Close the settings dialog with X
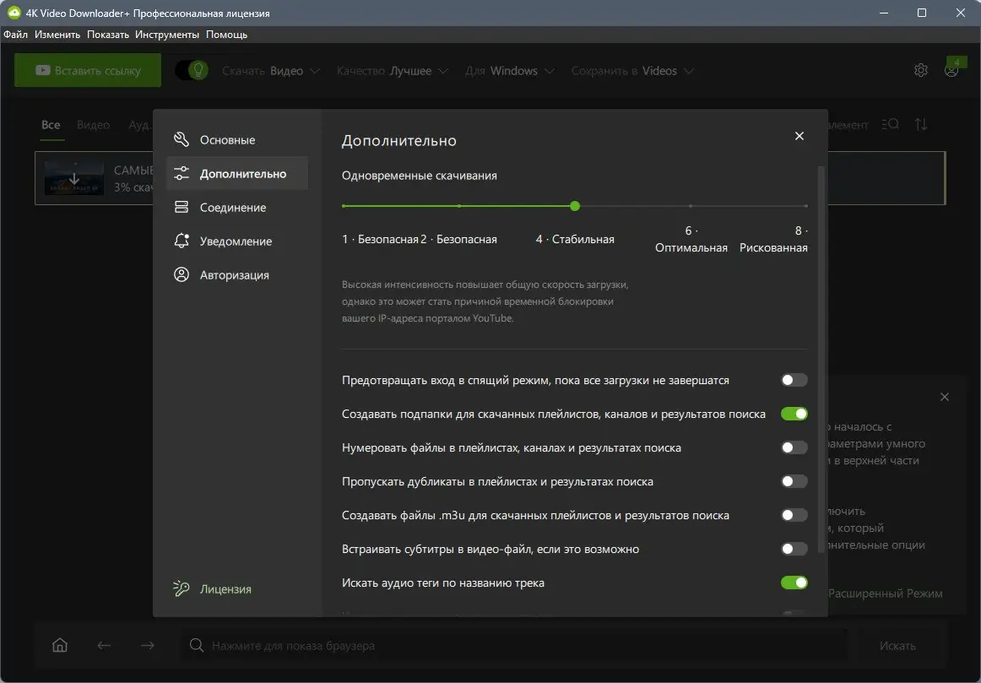Image resolution: width=981 pixels, height=683 pixels. (x=799, y=136)
